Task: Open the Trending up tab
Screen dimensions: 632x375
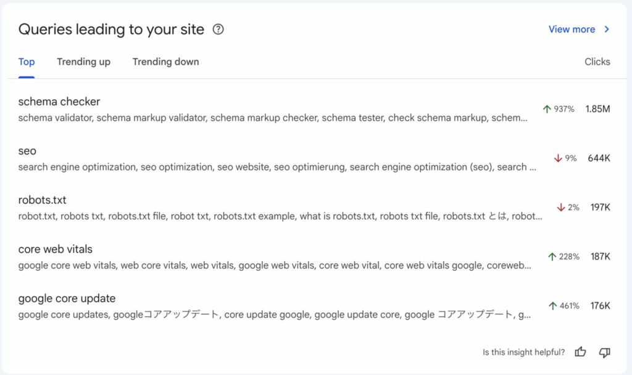Action: [83, 62]
